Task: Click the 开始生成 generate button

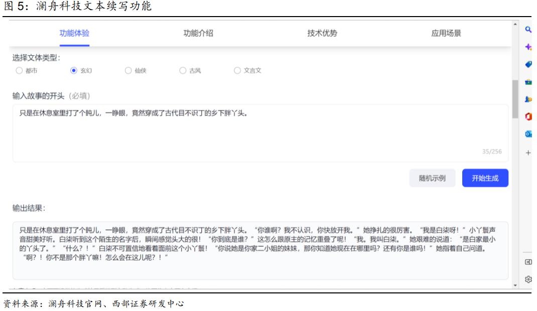Action: click(x=486, y=178)
